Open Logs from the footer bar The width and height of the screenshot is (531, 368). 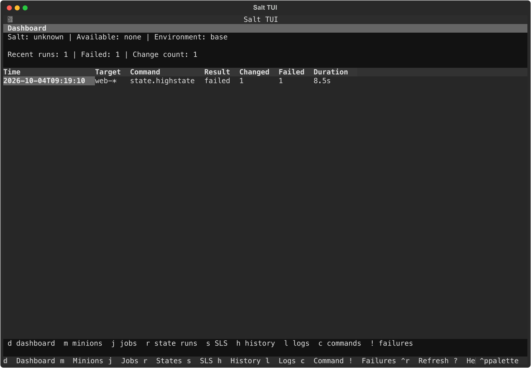[x=281, y=361]
